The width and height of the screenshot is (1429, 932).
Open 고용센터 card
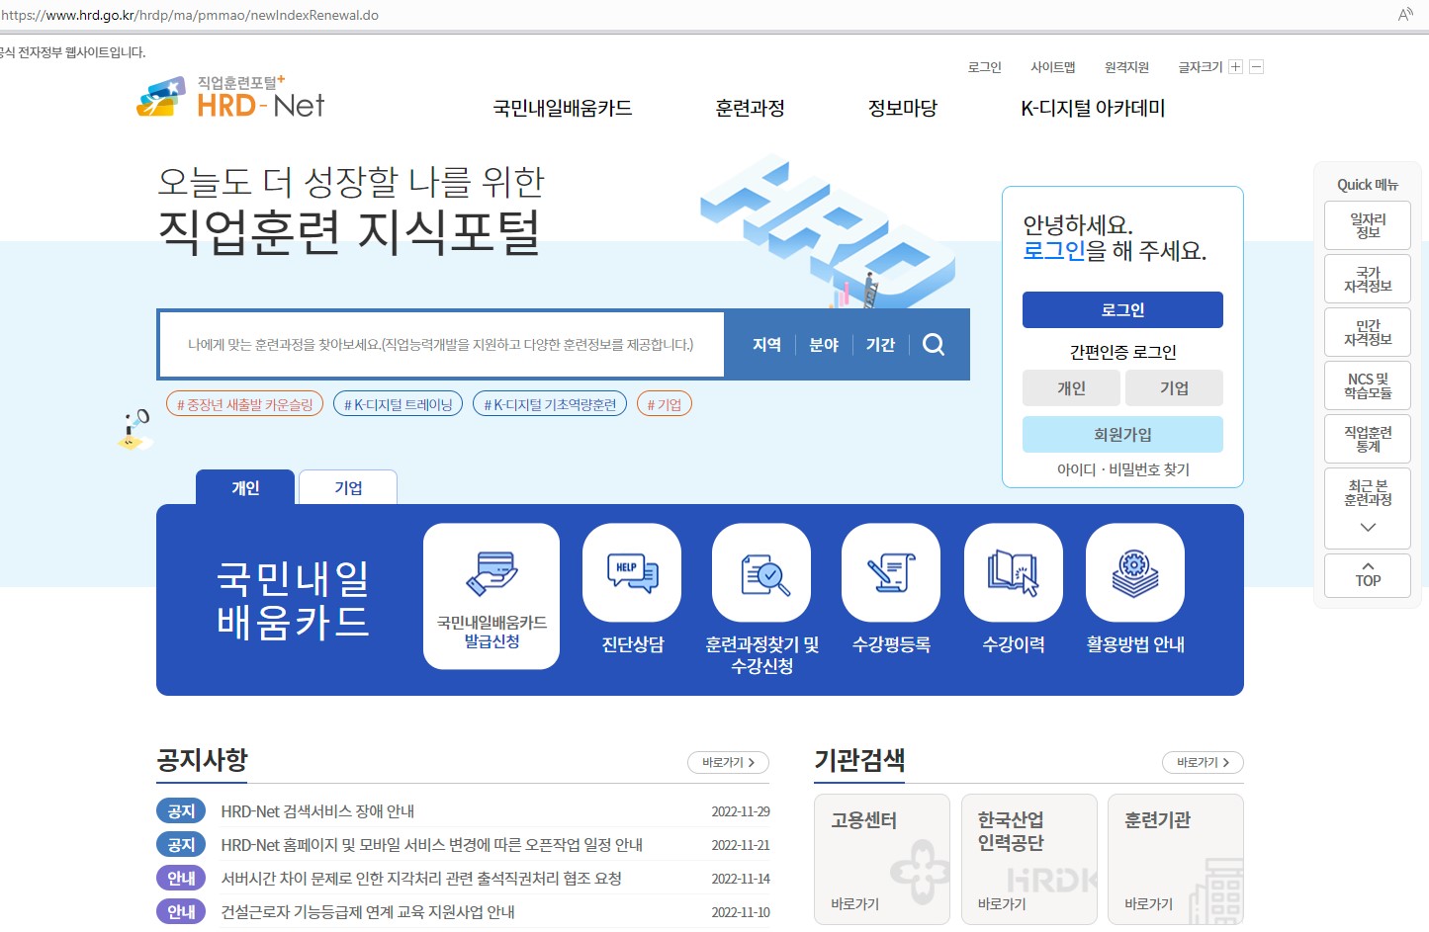[x=882, y=859]
